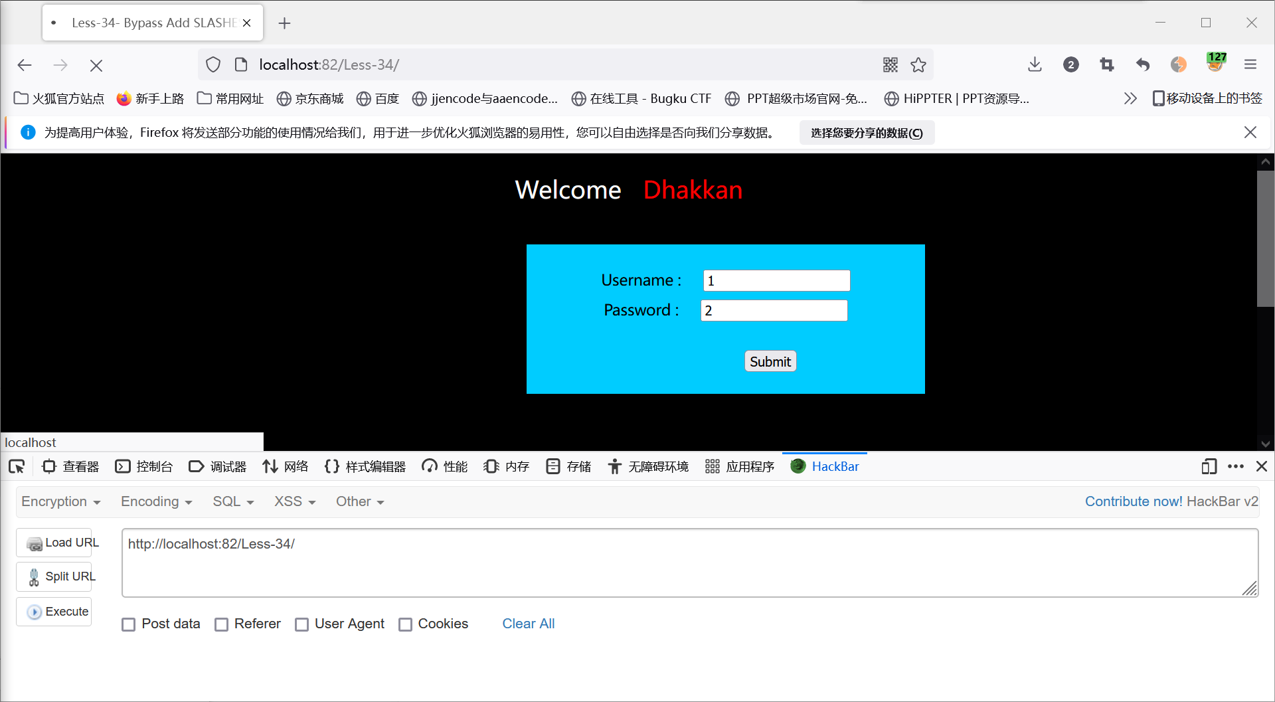Open the 网络 (Network) monitor
The height and width of the screenshot is (702, 1275).
pyautogui.click(x=285, y=466)
